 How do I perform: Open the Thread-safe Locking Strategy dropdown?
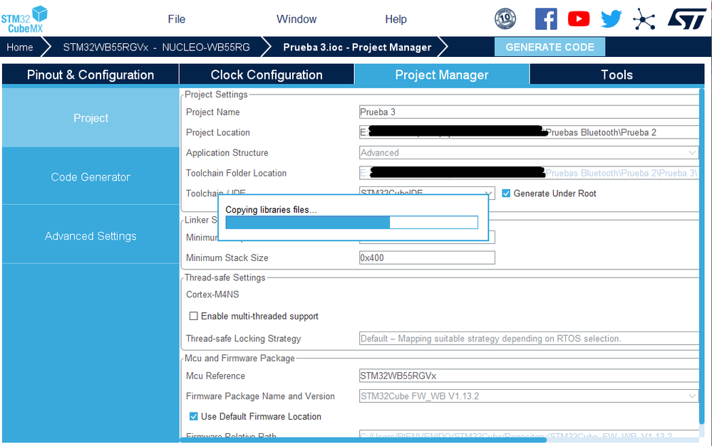pos(529,339)
